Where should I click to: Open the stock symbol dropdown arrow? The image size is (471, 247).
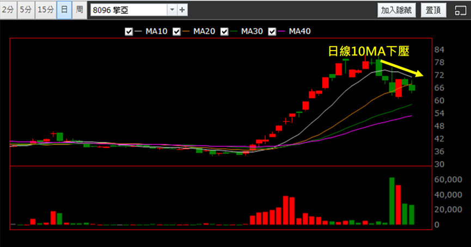[172, 10]
